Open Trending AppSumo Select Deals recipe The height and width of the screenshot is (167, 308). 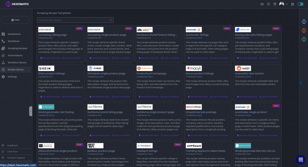(x=205, y=151)
